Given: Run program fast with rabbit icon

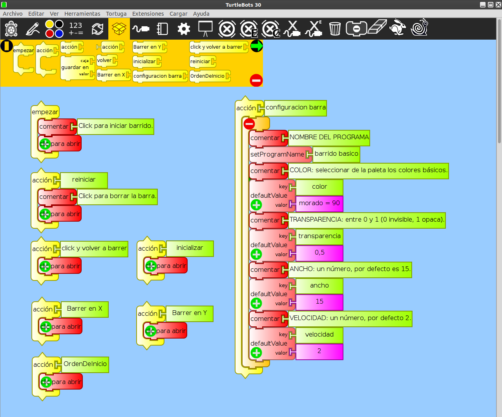Looking at the screenshot, I should [398, 28].
